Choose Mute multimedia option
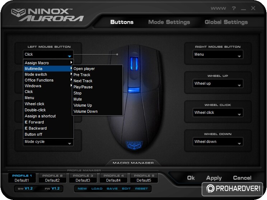The height and width of the screenshot is (200, 267). (x=97, y=99)
